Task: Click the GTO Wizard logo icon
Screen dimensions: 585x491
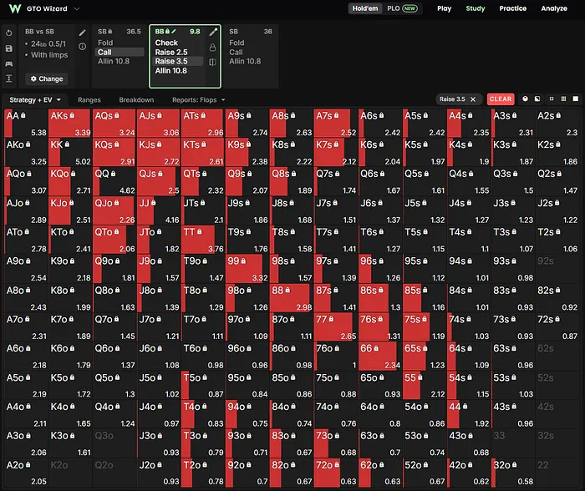Action: (x=15, y=8)
